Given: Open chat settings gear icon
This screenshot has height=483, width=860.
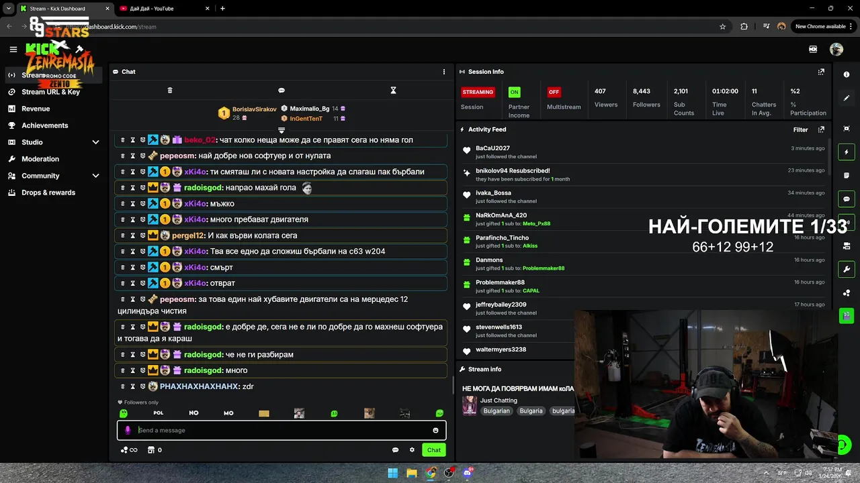Looking at the screenshot, I should 412,450.
